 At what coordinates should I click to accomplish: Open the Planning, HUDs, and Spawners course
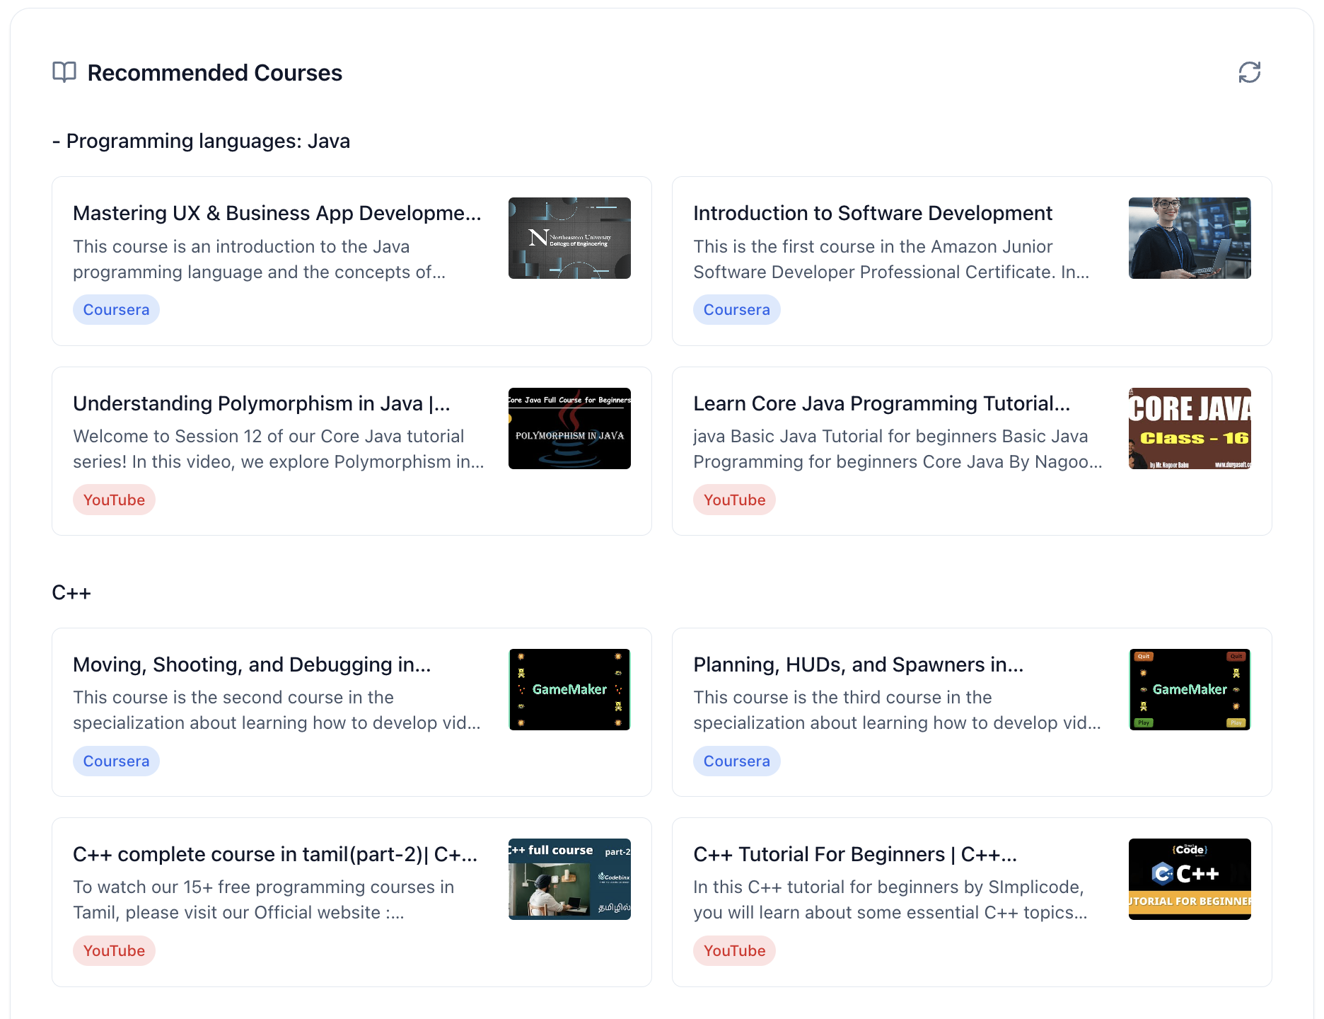[859, 664]
